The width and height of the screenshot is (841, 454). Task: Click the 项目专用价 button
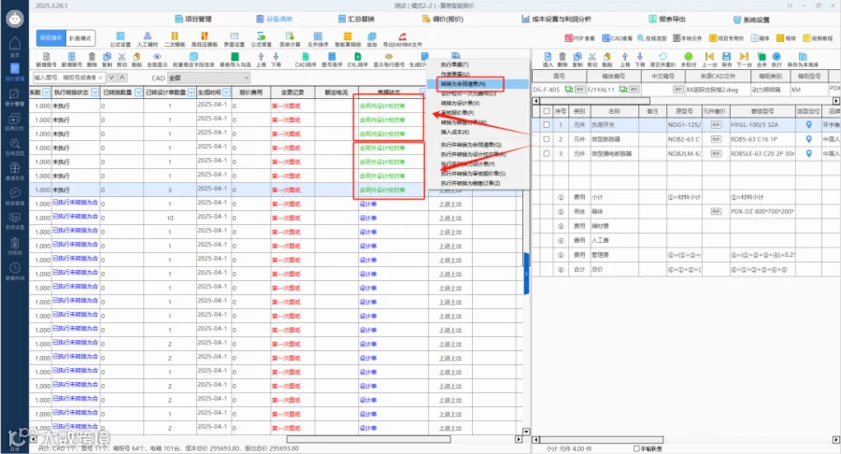tap(727, 38)
